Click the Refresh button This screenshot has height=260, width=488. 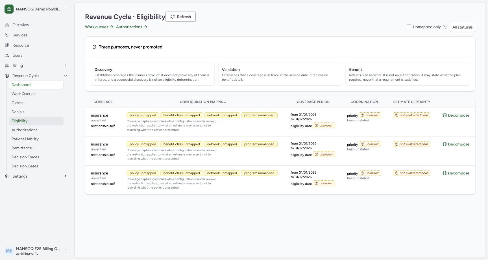pos(180,17)
